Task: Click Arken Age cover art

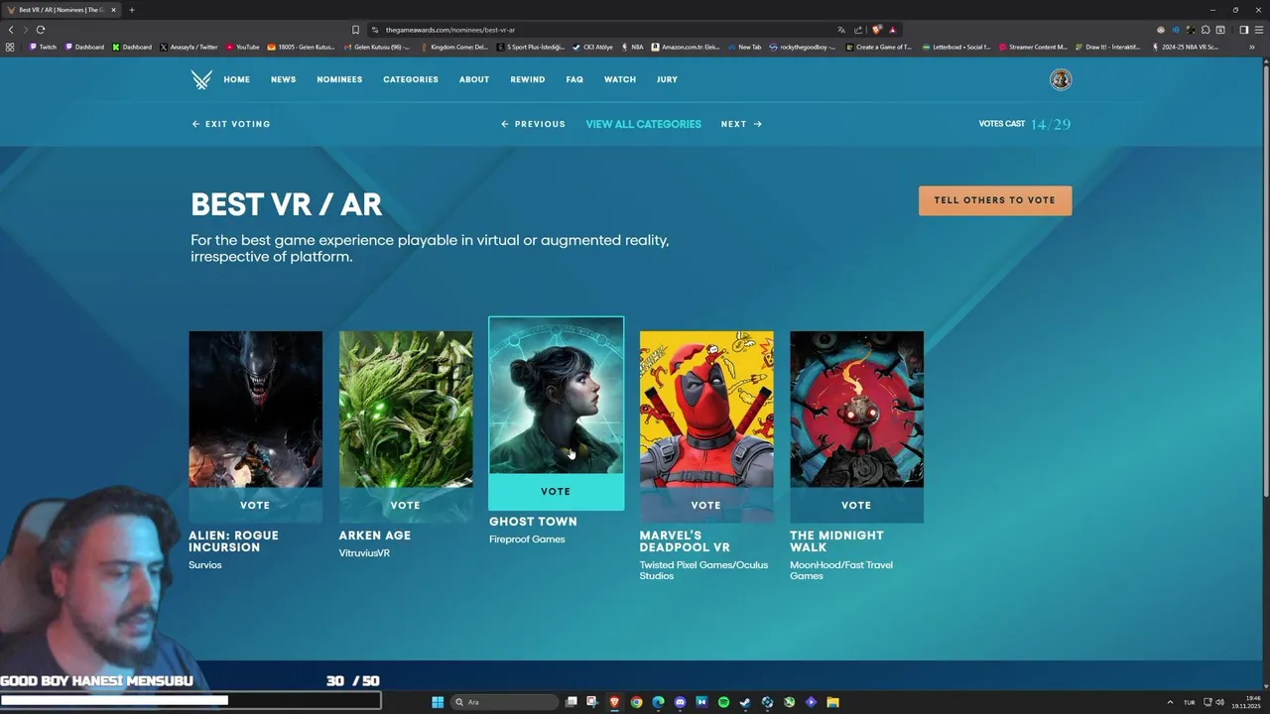Action: [x=406, y=409]
